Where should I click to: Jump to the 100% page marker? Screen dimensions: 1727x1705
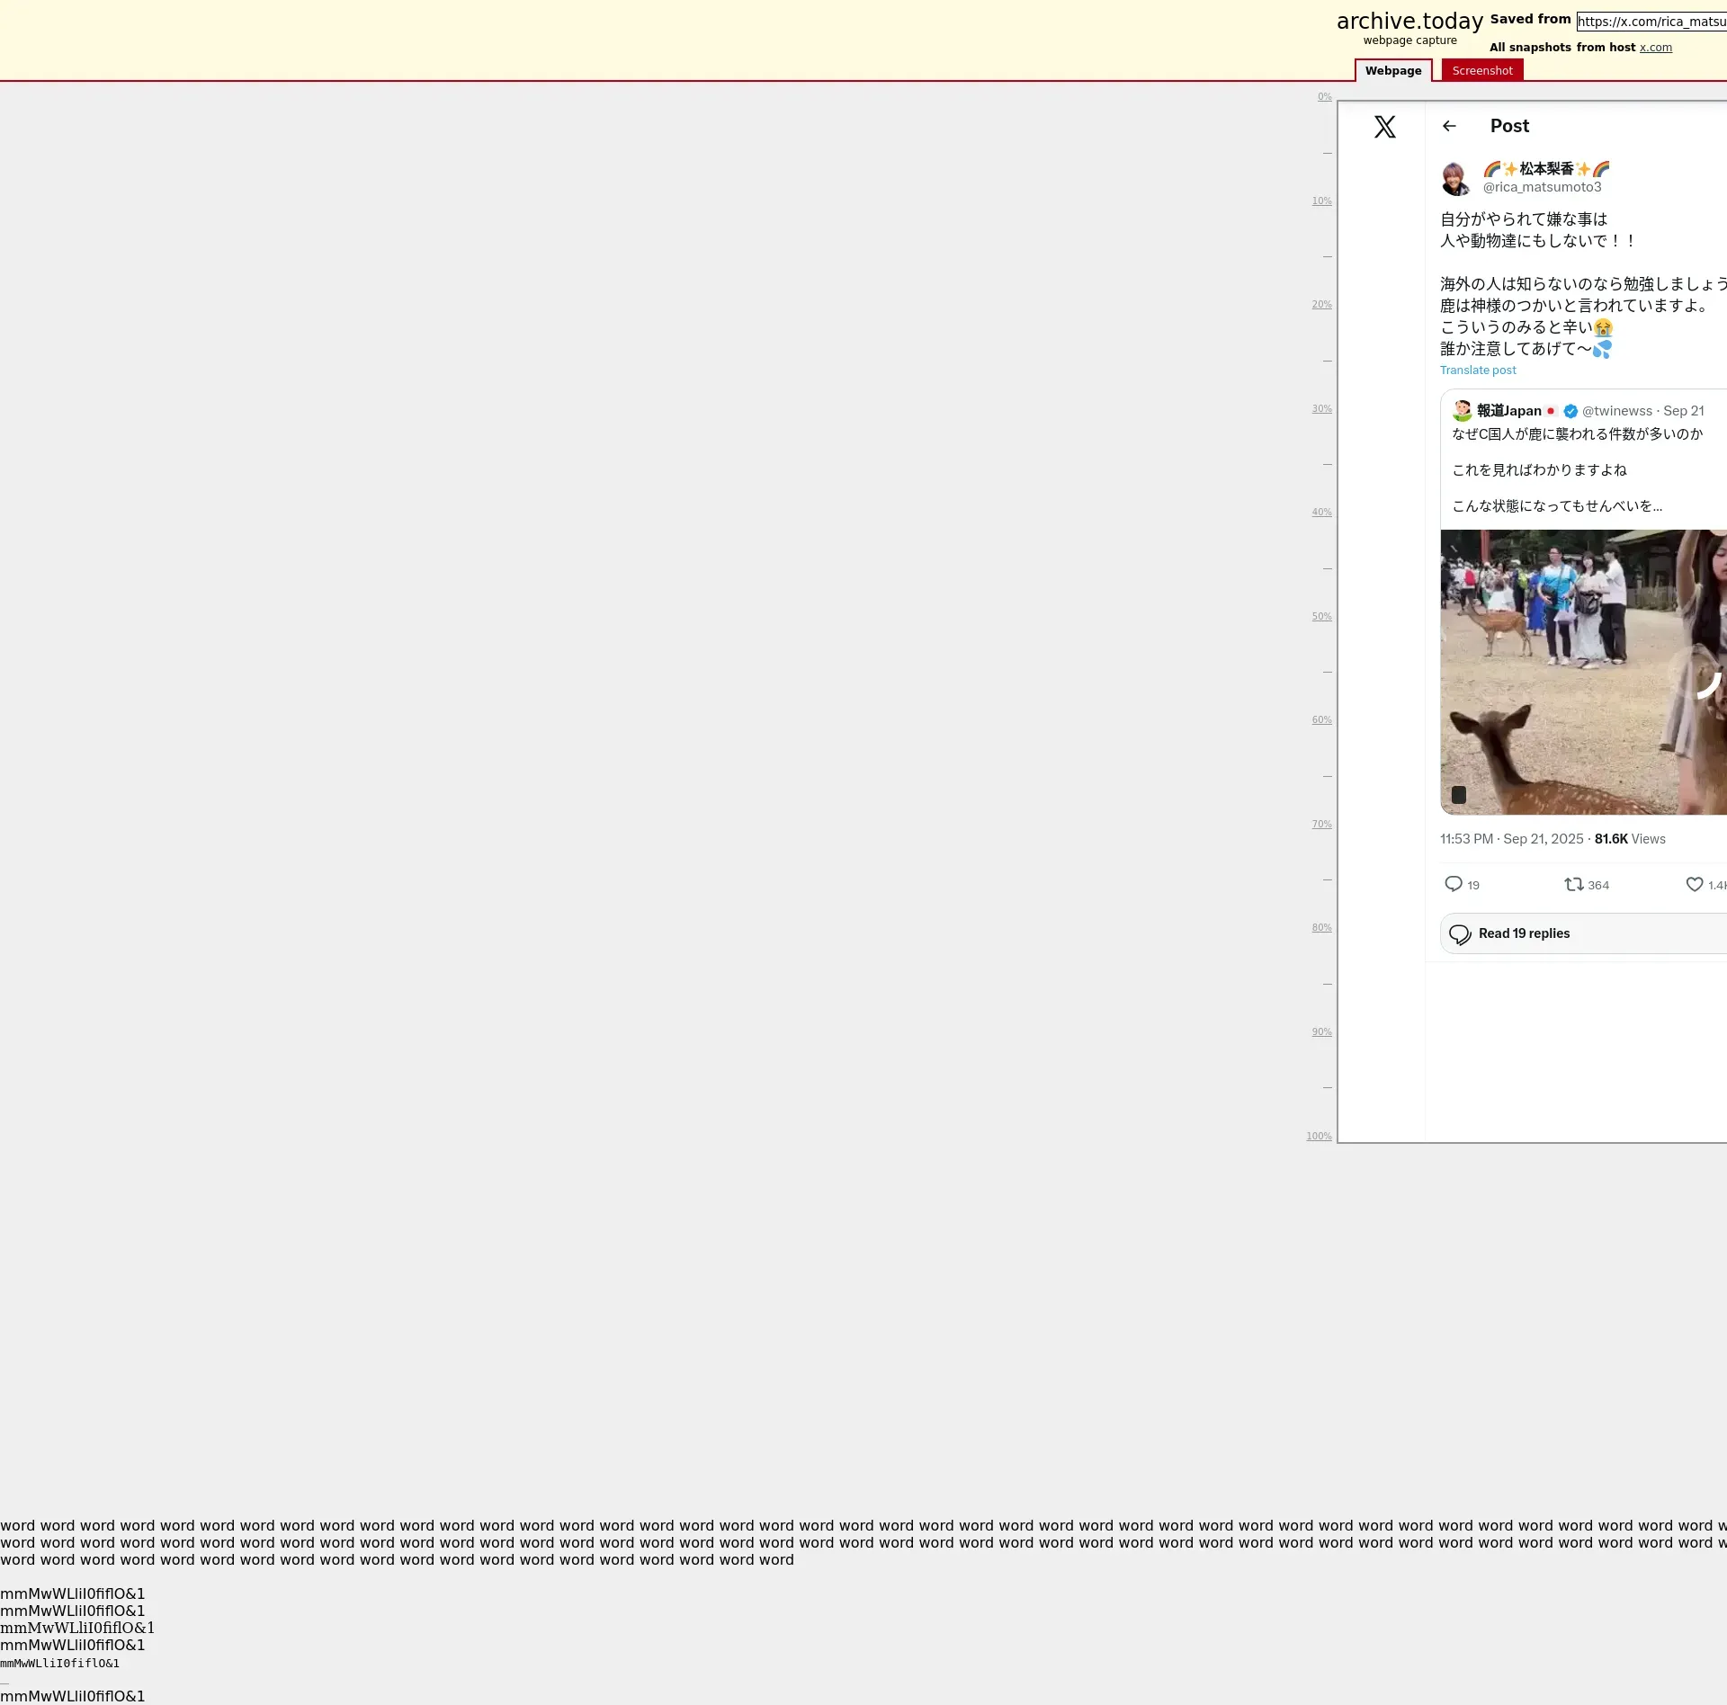[1319, 1137]
